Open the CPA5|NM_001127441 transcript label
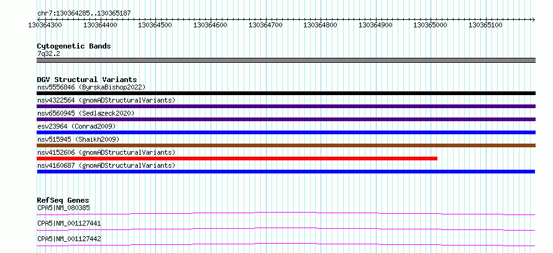 coord(69,223)
